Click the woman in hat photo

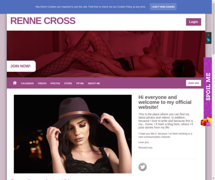(73, 134)
